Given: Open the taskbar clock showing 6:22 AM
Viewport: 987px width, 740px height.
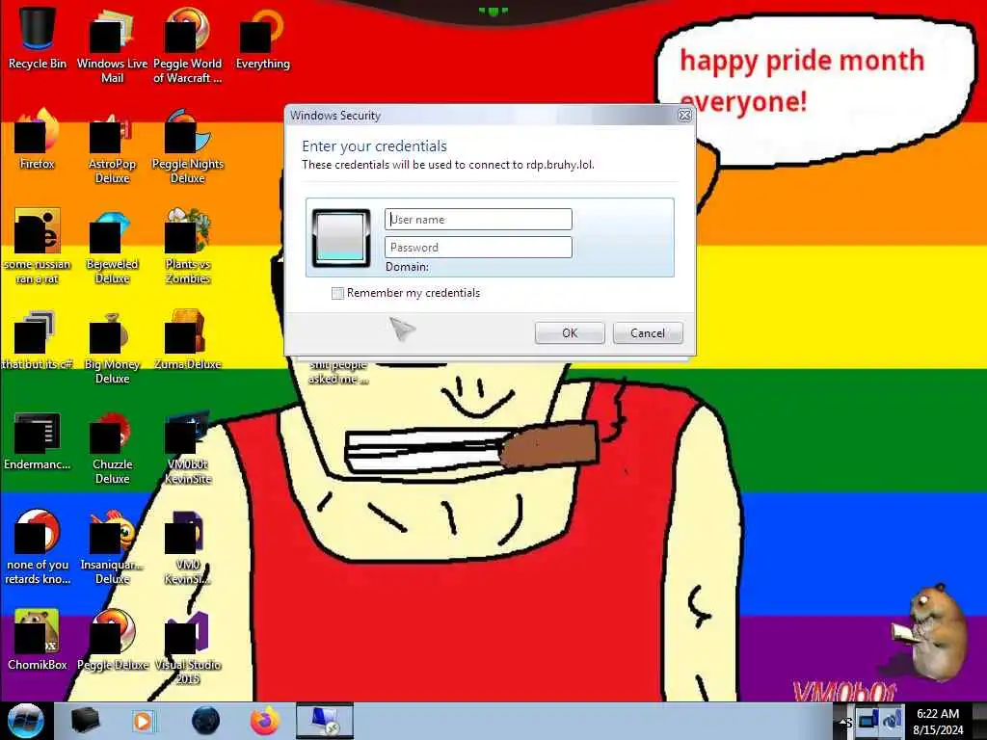Looking at the screenshot, I should pyautogui.click(x=938, y=721).
